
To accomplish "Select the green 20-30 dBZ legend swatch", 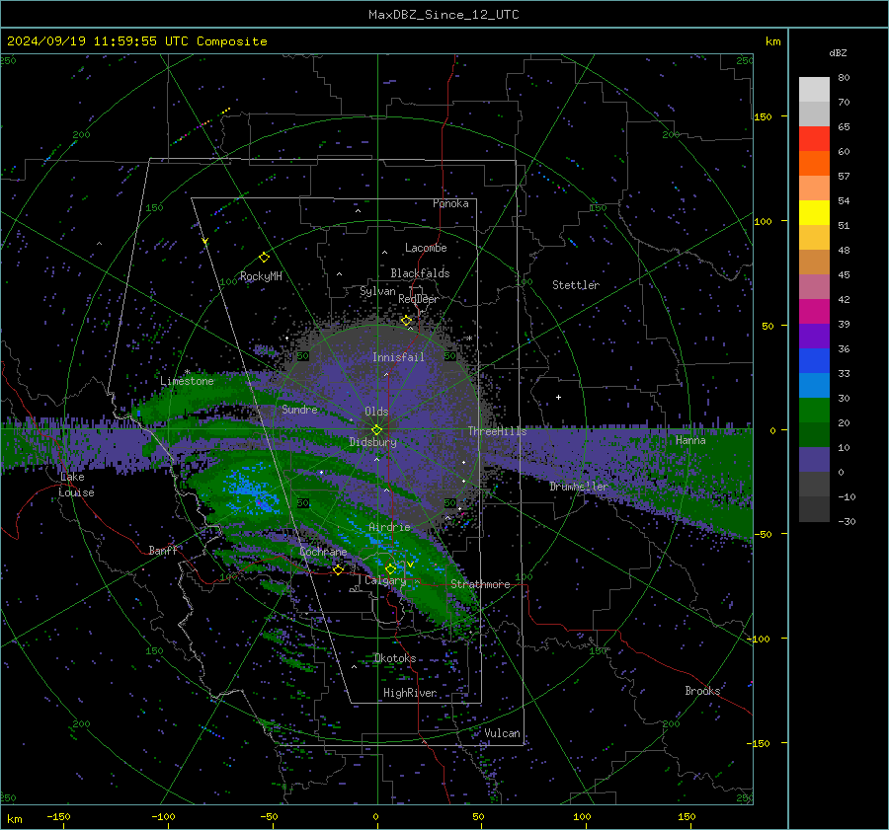I will tap(814, 411).
